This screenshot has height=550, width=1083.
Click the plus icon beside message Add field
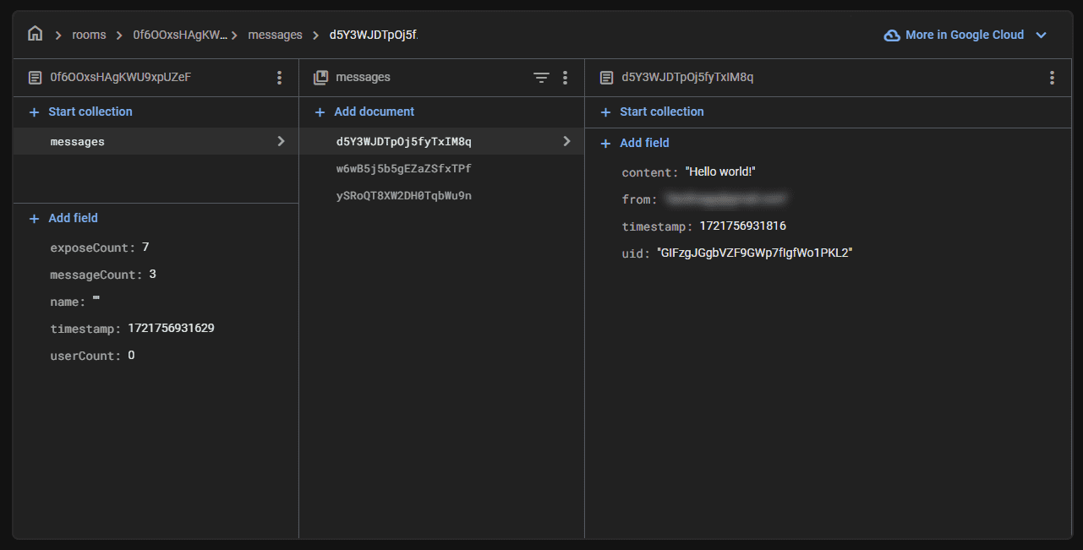605,143
